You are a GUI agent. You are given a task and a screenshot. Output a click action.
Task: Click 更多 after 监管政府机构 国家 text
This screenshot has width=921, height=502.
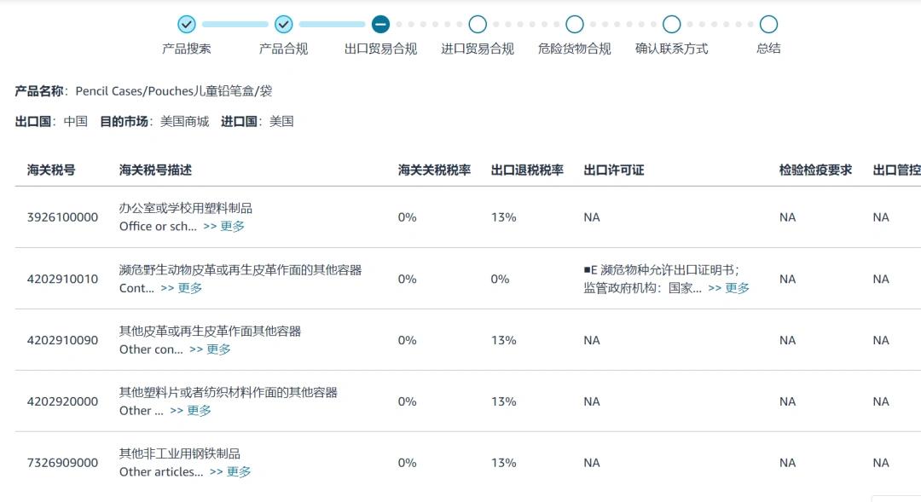click(x=737, y=288)
